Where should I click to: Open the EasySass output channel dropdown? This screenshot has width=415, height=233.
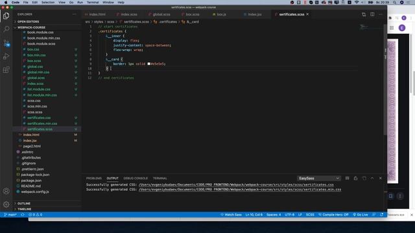(x=319, y=179)
